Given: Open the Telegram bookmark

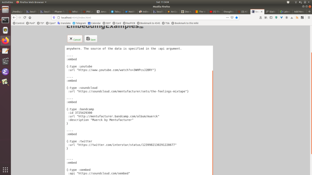Looking at the screenshot, I should [x=79, y=23].
